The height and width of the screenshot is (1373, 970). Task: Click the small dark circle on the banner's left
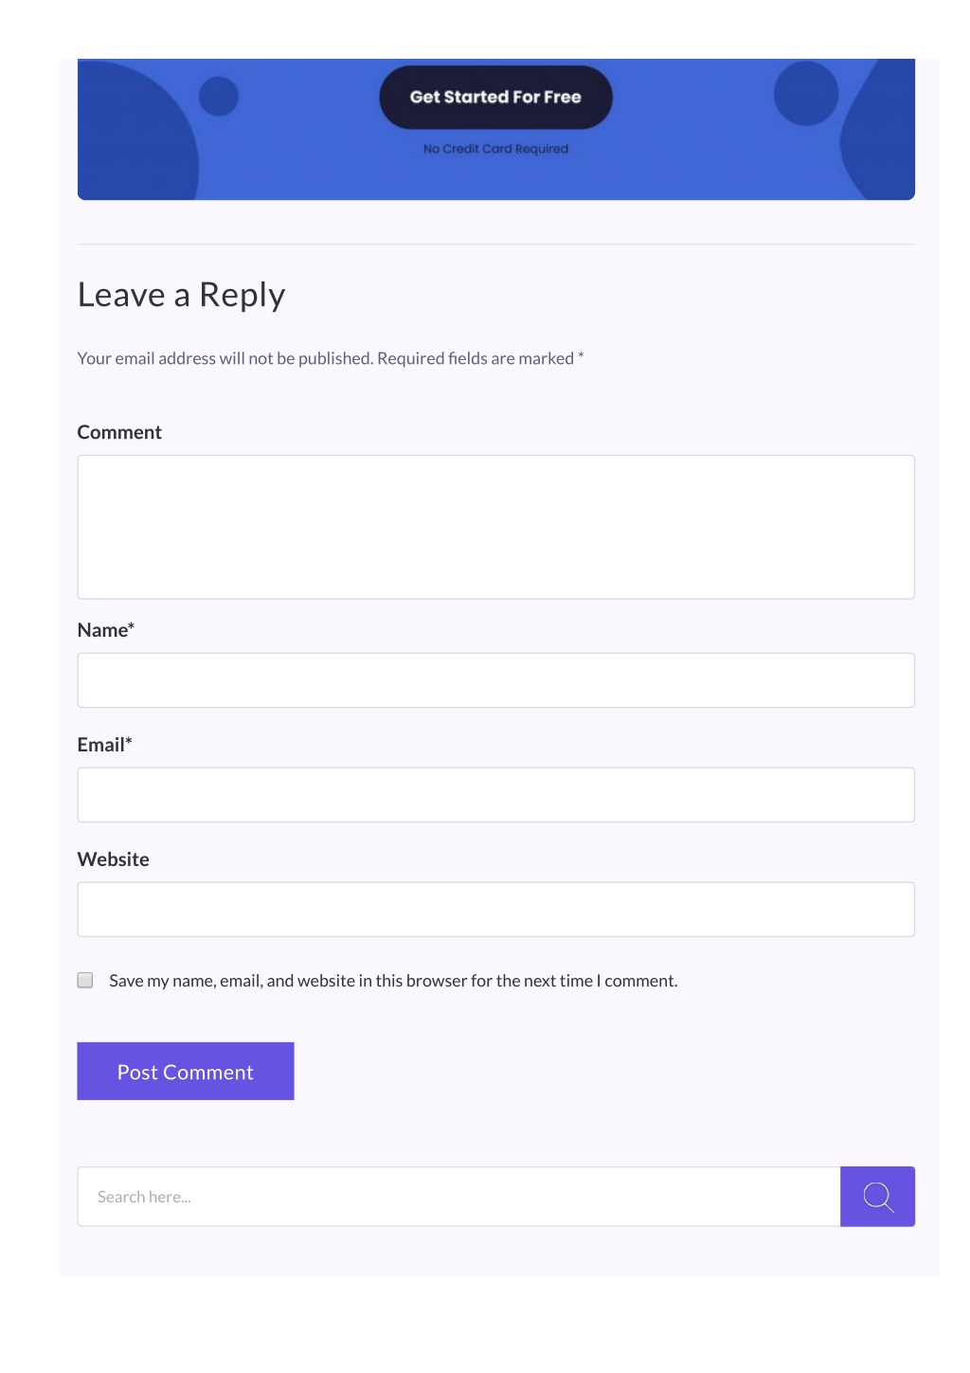pos(219,97)
